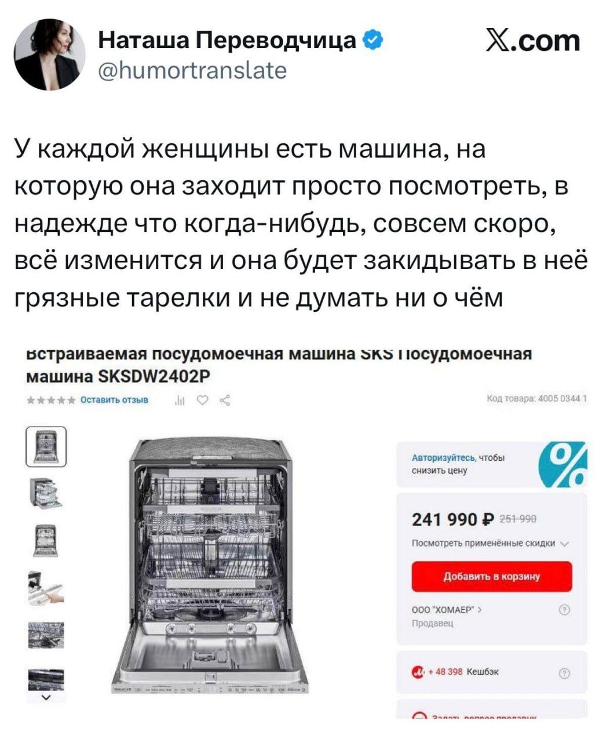Open Наташа Переводчица profile avatar
The width and height of the screenshot is (610, 742).
click(49, 54)
